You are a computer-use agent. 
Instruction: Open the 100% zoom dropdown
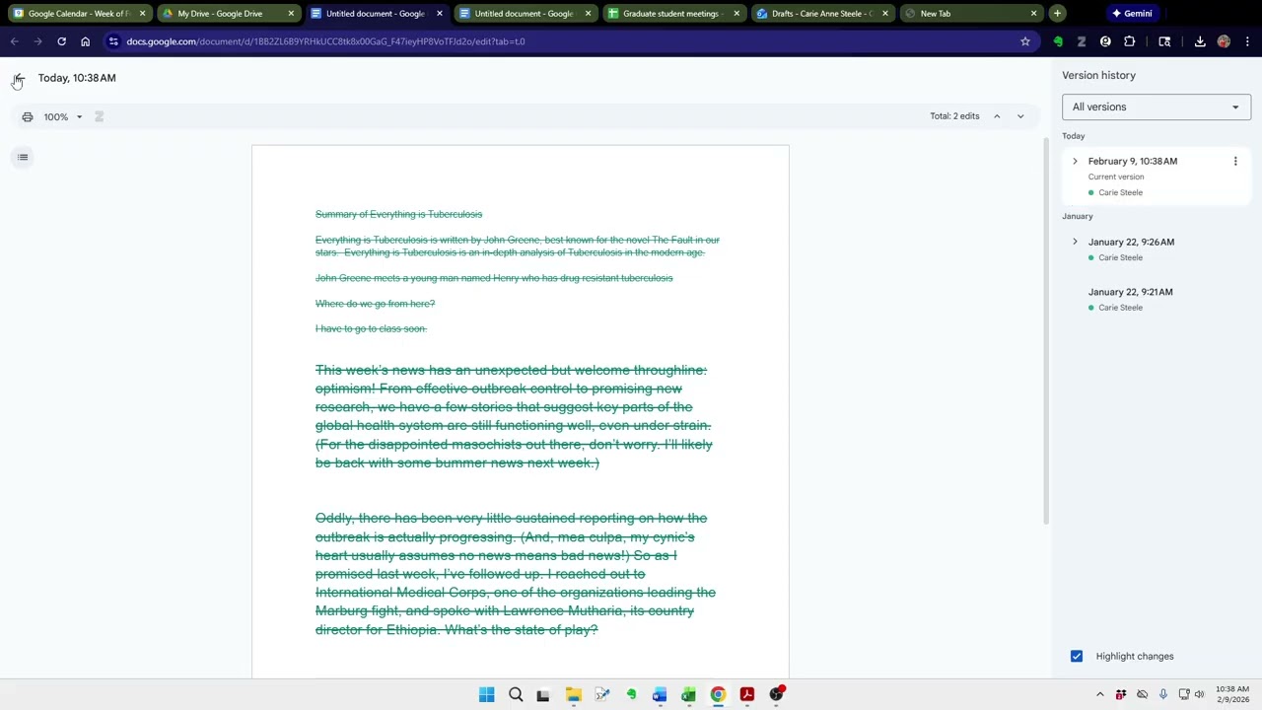click(x=63, y=116)
